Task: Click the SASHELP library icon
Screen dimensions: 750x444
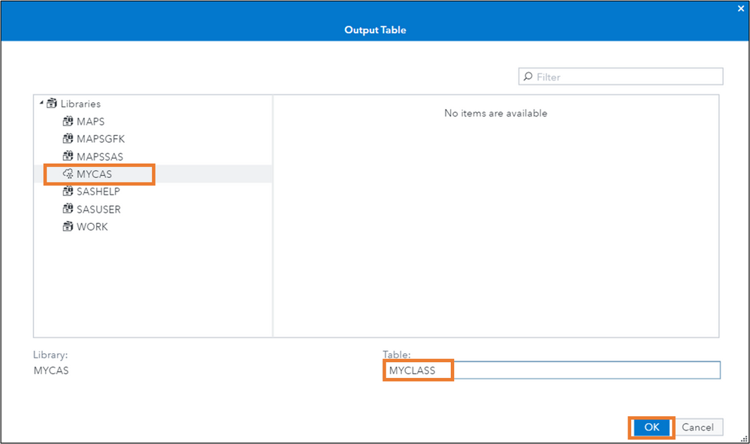Action: click(68, 192)
